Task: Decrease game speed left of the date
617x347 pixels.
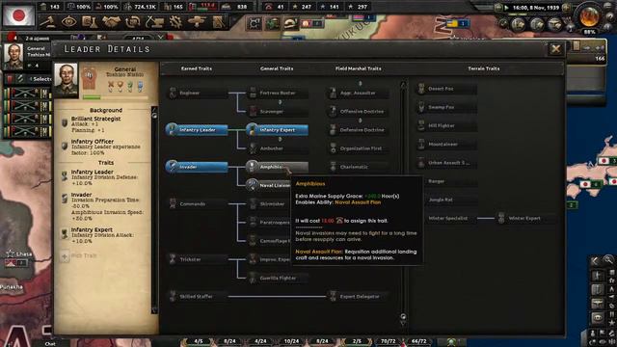Action: [499, 8]
